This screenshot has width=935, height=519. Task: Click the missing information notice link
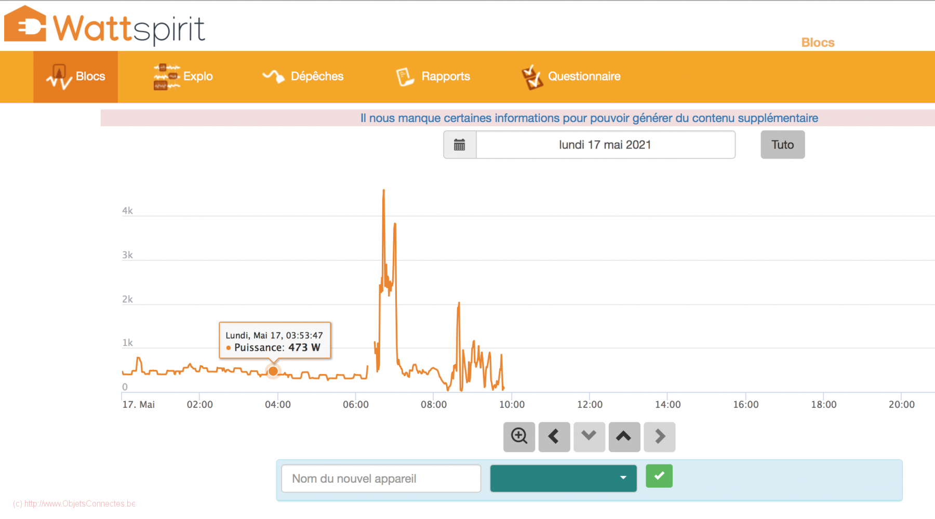pos(589,118)
